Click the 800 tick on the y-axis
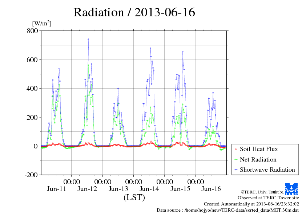Image resolution: width=306 pixels, height=216 pixels. click(32, 31)
